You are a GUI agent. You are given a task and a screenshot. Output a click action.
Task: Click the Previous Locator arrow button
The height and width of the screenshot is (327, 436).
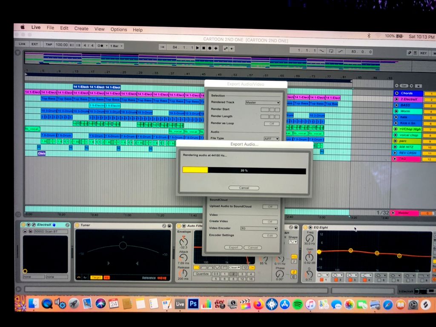[397, 86]
